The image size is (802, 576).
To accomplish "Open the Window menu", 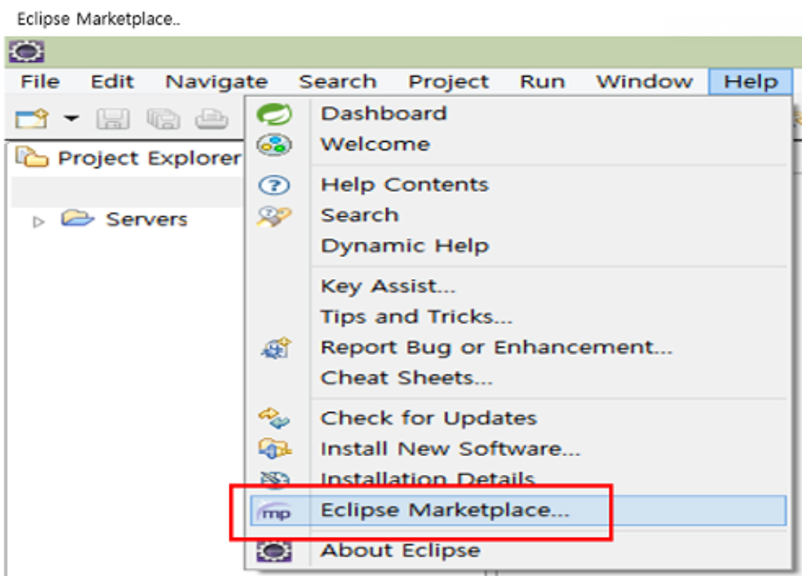I will click(645, 82).
